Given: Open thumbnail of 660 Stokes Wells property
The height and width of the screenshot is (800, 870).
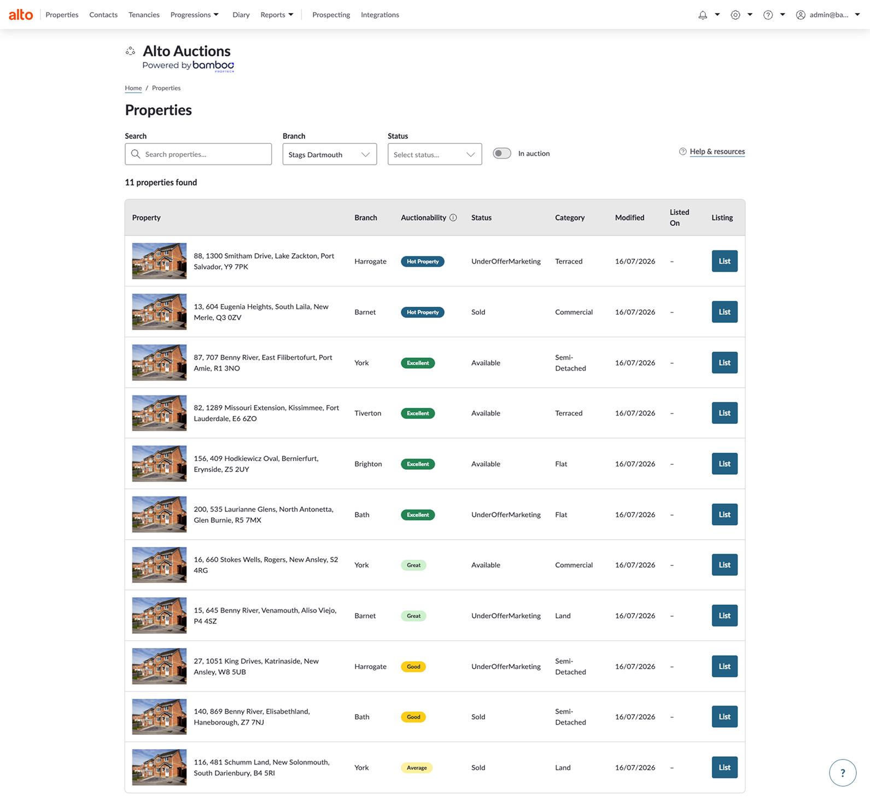Looking at the screenshot, I should pyautogui.click(x=159, y=565).
